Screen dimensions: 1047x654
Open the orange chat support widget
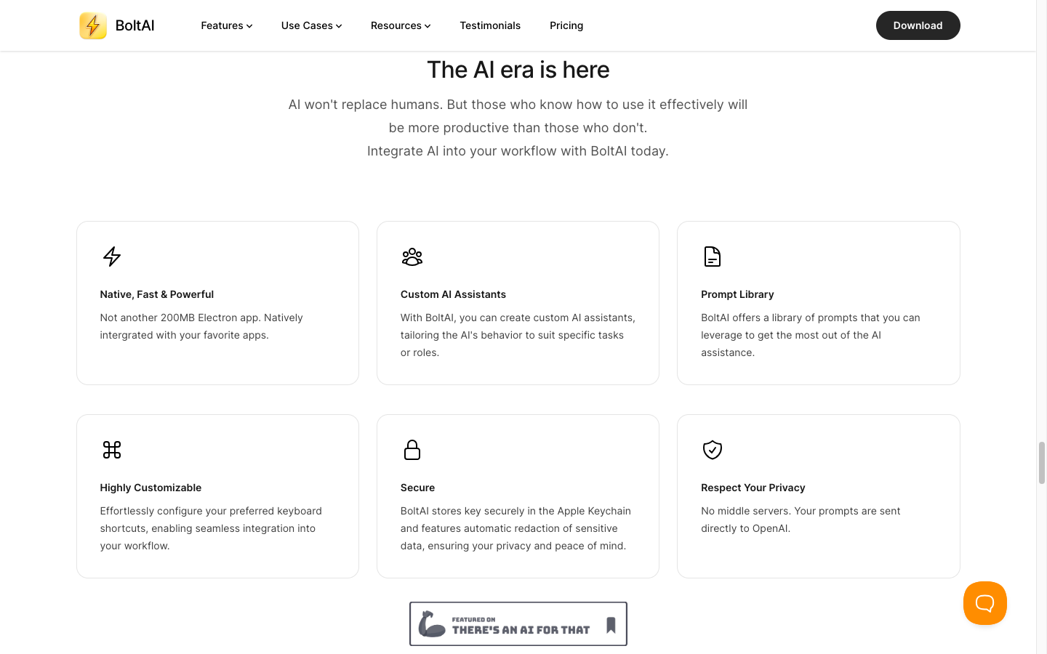tap(985, 603)
